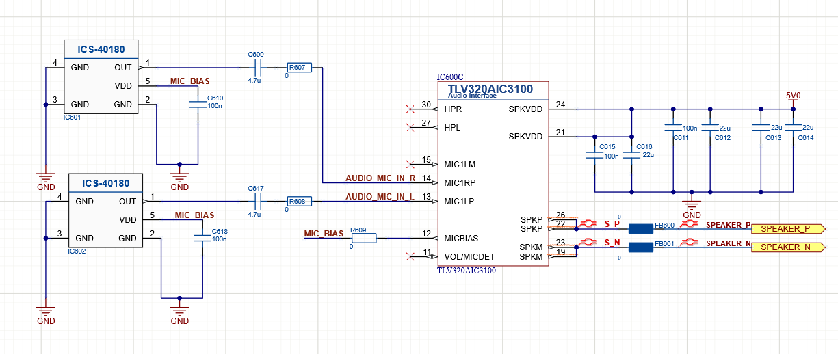Click the IC601 designator label
The image size is (838, 354).
(x=73, y=117)
